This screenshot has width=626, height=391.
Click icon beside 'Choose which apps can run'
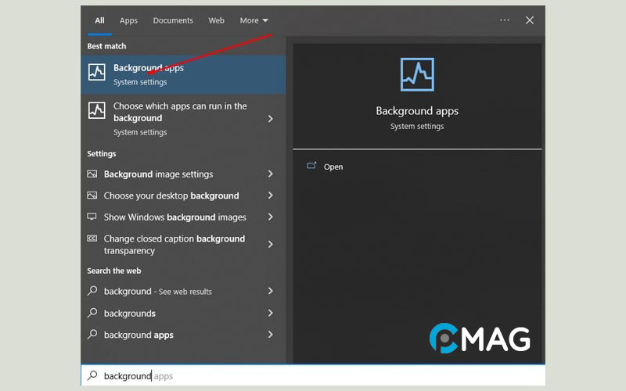pos(96,111)
